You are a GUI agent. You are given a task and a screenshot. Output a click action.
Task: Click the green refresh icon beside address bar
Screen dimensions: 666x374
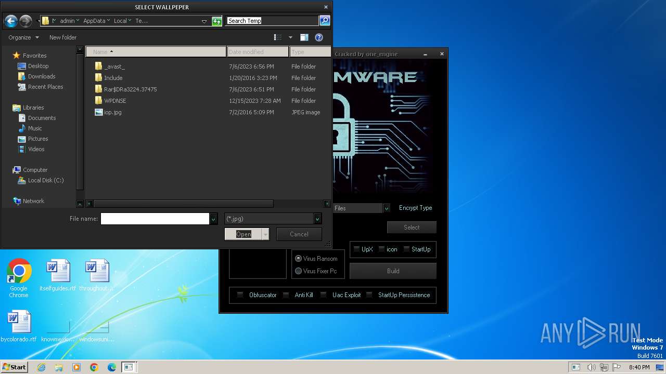[217, 21]
